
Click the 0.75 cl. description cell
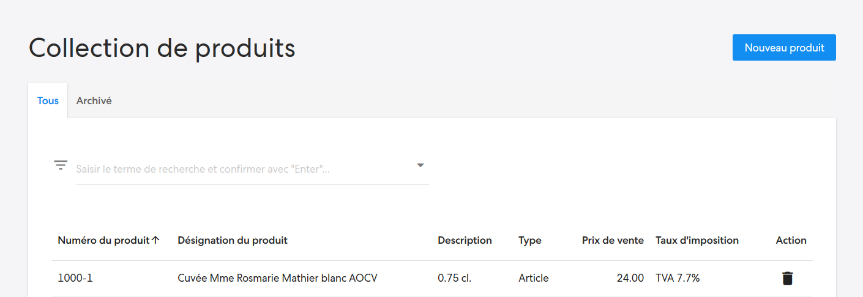click(x=454, y=278)
